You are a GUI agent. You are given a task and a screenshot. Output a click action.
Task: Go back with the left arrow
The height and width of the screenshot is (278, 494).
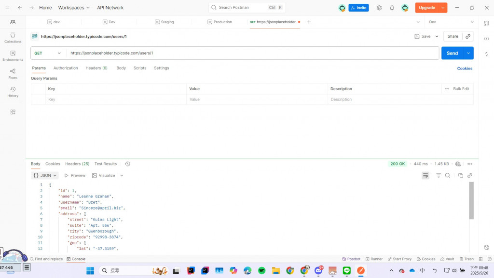[x=20, y=8]
